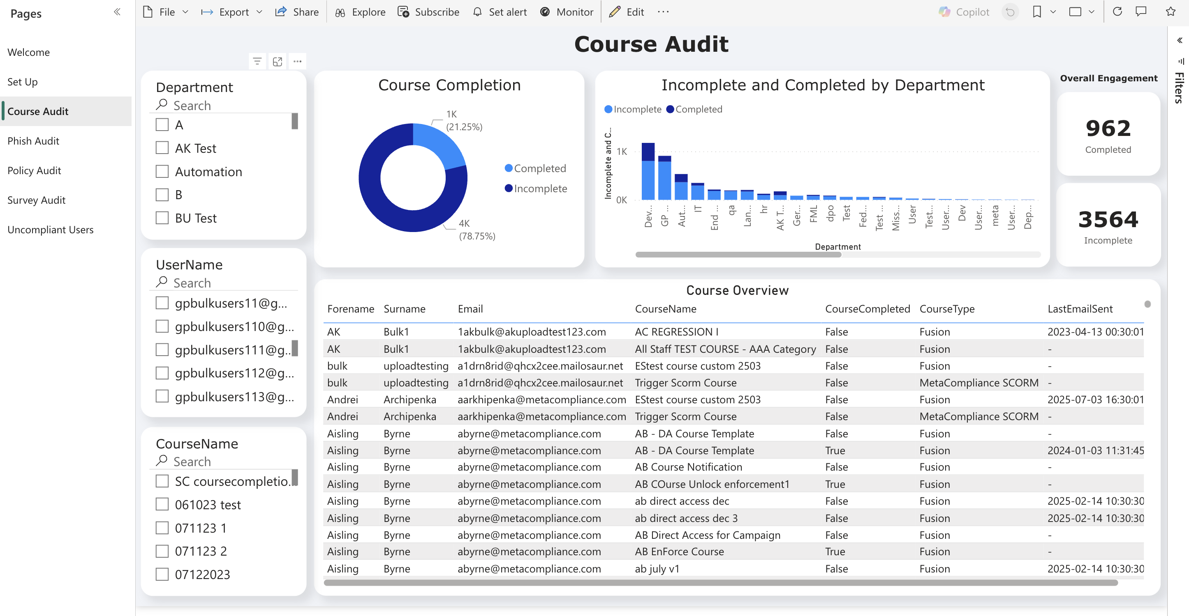Image resolution: width=1189 pixels, height=616 pixels.
Task: Open the File menu
Action: [x=166, y=12]
